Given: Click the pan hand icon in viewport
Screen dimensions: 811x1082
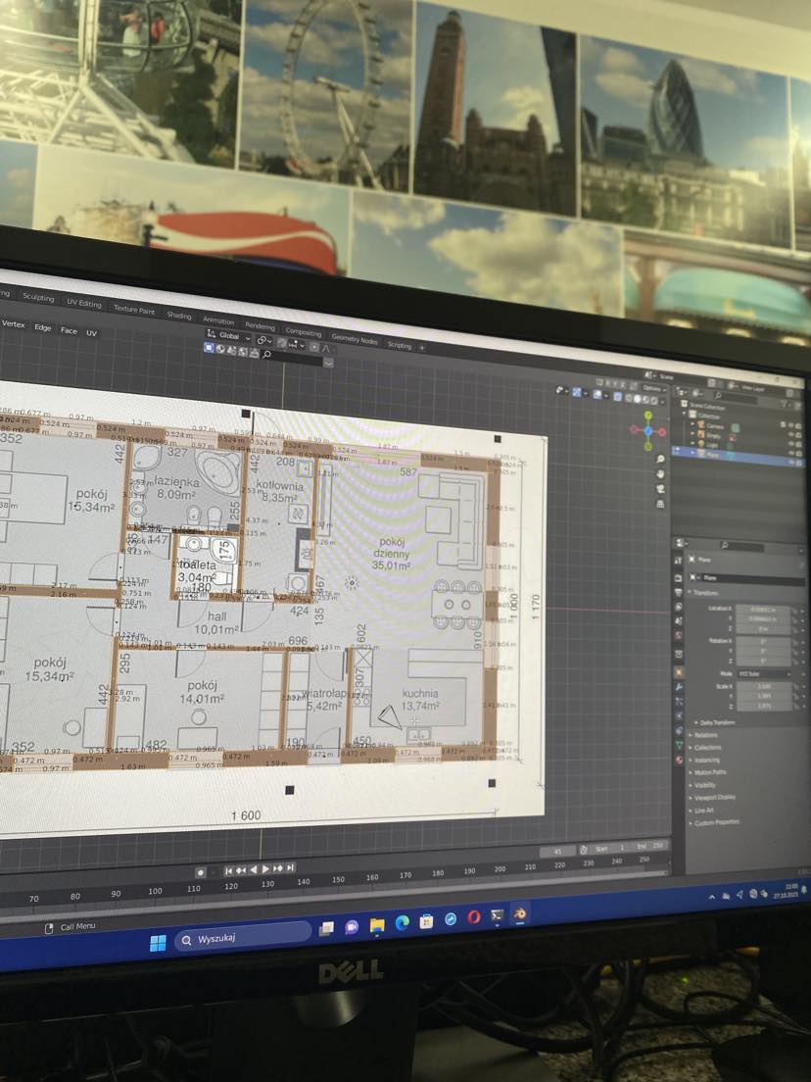Looking at the screenshot, I should 661,474.
